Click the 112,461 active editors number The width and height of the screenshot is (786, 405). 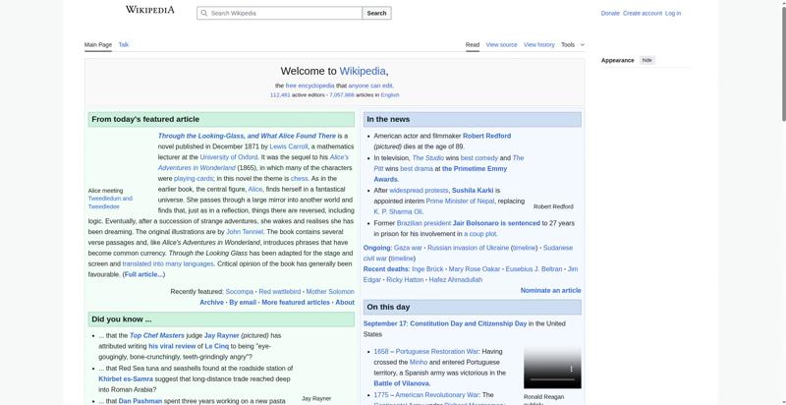(280, 94)
